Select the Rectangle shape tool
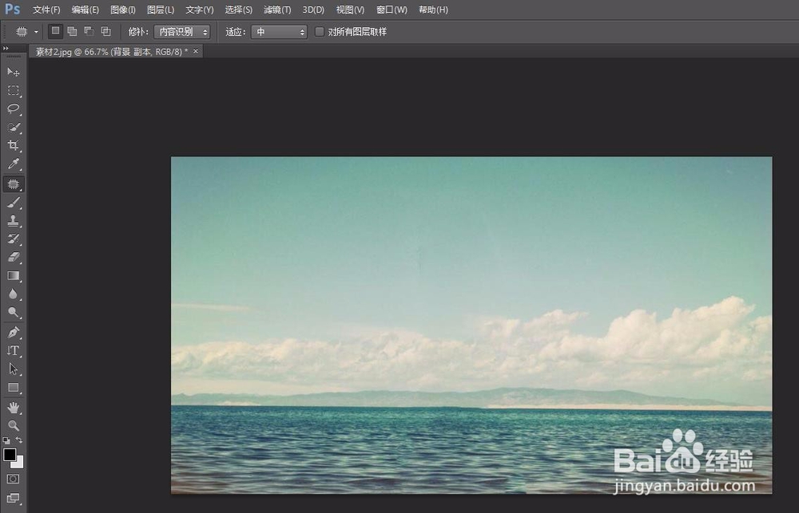The height and width of the screenshot is (513, 799). coord(14,387)
